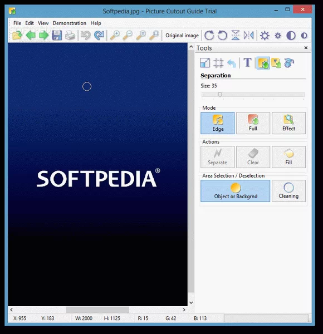Maximize the Picture Cutout Guide window
The height and width of the screenshot is (334, 323).
click(x=287, y=9)
